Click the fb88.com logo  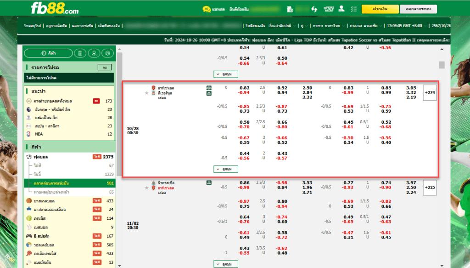click(55, 9)
